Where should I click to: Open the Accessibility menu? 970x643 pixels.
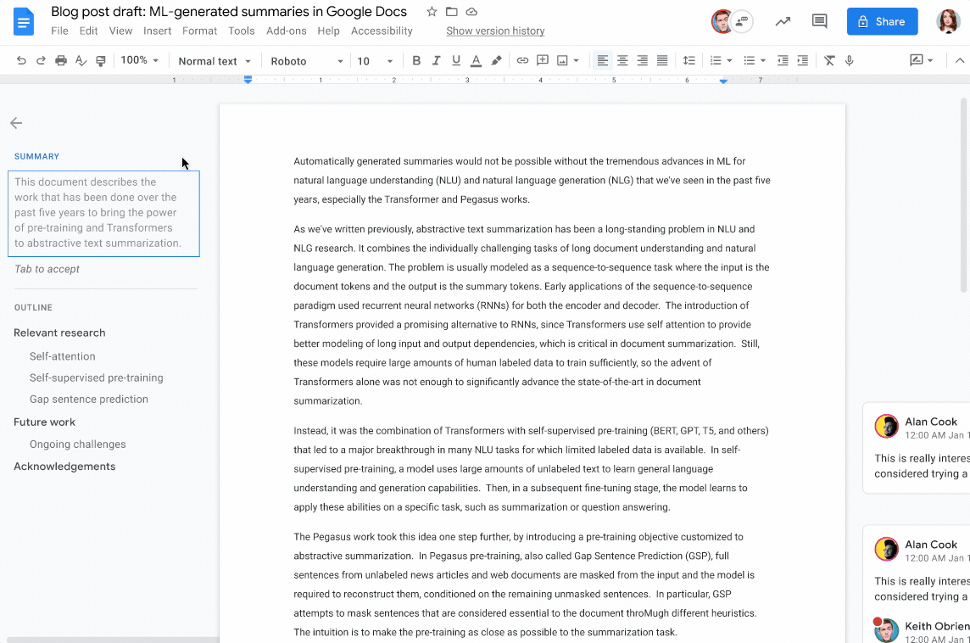[x=381, y=31]
